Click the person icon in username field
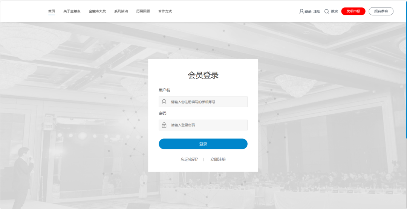Viewport: 407px width, 209px height. (164, 102)
